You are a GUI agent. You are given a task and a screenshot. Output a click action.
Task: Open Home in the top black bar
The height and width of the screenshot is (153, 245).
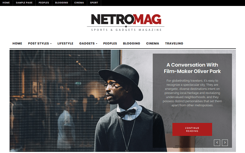click(x=6, y=3)
